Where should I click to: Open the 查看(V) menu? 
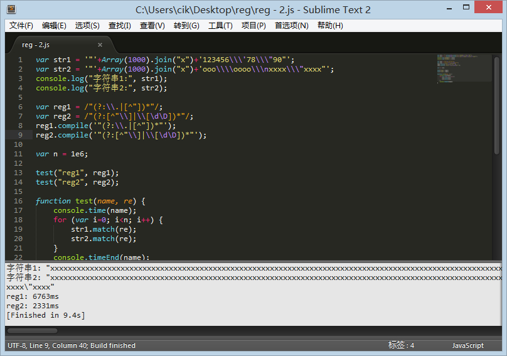(x=152, y=26)
